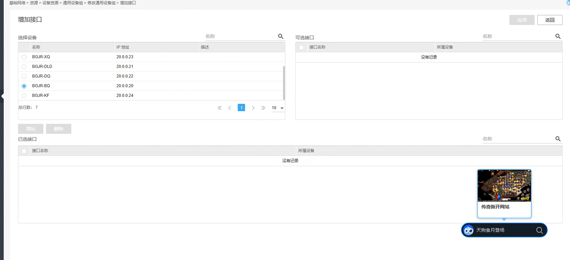The width and height of the screenshot is (570, 260).
Task: Click 基础网络 in the breadcrumb
Action: 17,3
